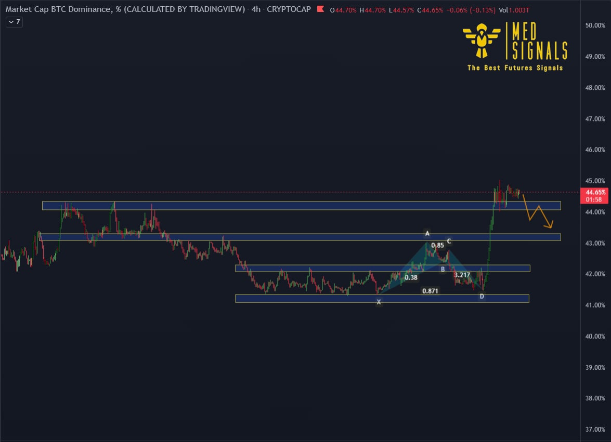
Task: Select the high value H44.70% in legend
Action: pos(372,10)
